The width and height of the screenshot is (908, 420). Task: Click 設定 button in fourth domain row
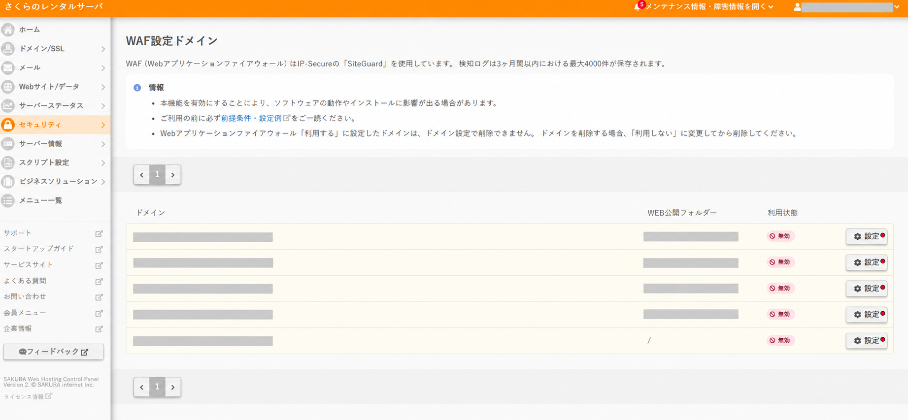coord(866,315)
